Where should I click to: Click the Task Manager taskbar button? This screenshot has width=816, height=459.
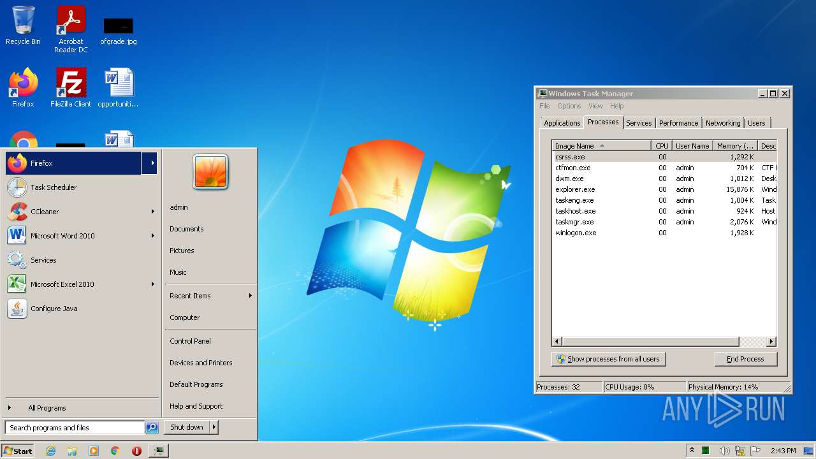[x=158, y=451]
